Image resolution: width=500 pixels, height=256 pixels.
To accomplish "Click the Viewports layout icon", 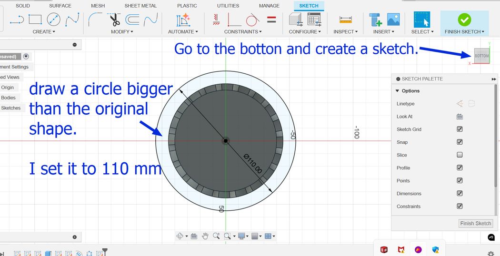I will (268, 236).
